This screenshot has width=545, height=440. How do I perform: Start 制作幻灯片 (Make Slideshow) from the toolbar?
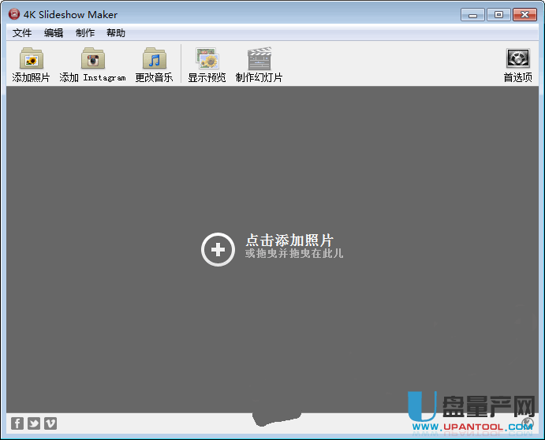[259, 60]
